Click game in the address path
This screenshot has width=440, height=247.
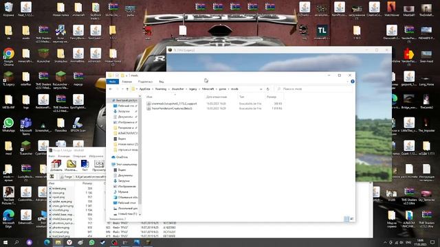223,89
